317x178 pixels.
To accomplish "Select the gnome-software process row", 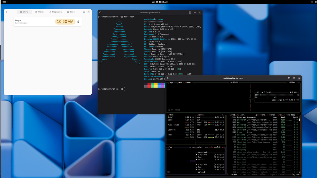I will (264, 125).
